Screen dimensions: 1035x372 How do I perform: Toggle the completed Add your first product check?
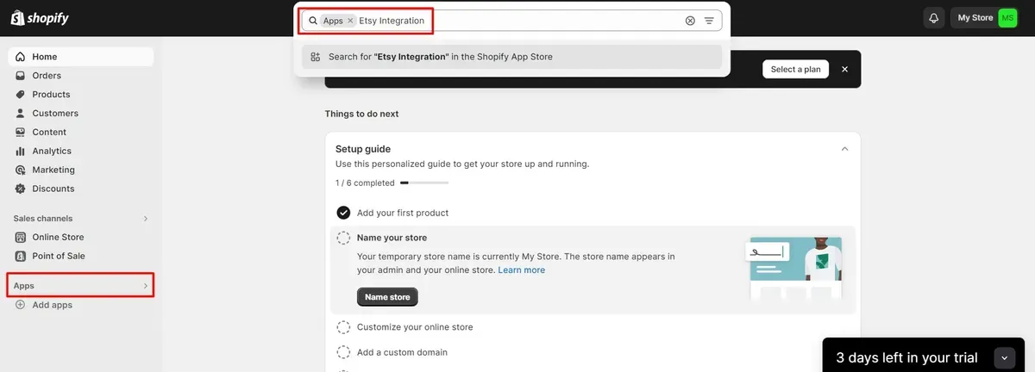(x=343, y=213)
